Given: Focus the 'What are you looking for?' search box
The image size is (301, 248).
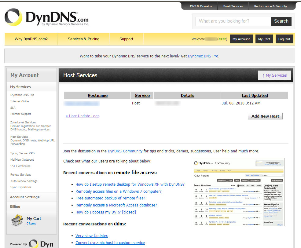Looking at the screenshot, I should point(233,21).
